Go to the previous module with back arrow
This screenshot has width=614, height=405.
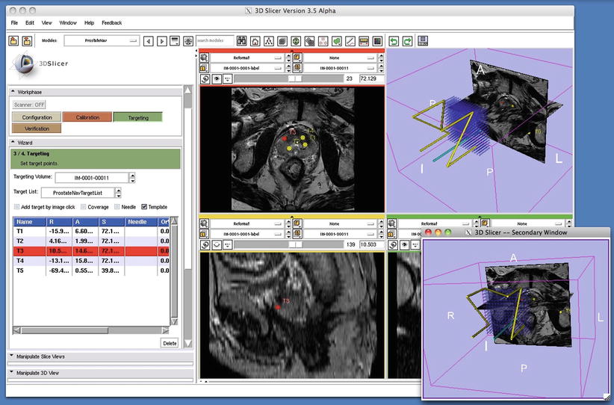coord(148,40)
